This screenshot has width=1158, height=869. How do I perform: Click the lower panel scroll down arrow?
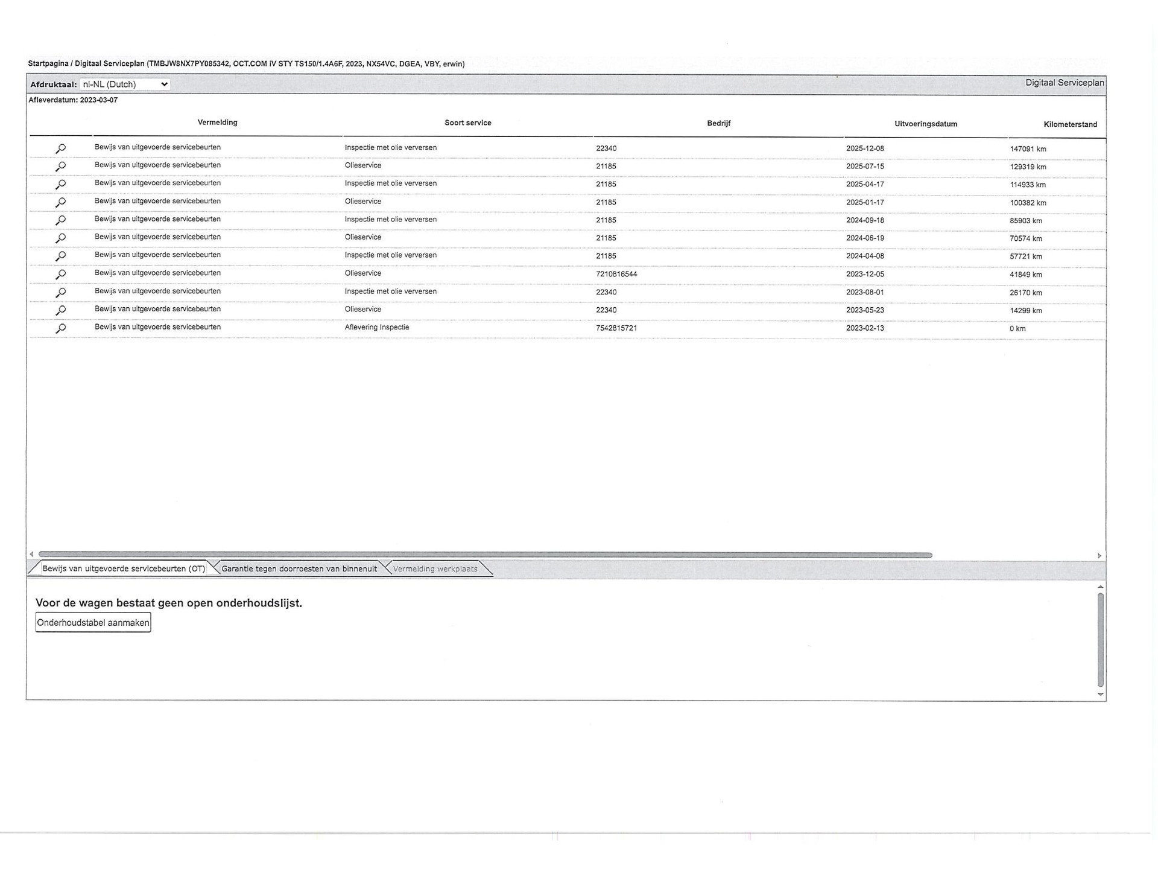1100,695
